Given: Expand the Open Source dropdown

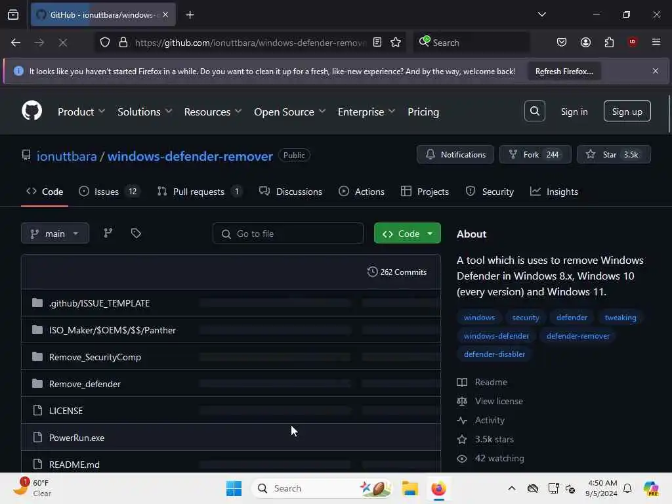Looking at the screenshot, I should tap(289, 112).
